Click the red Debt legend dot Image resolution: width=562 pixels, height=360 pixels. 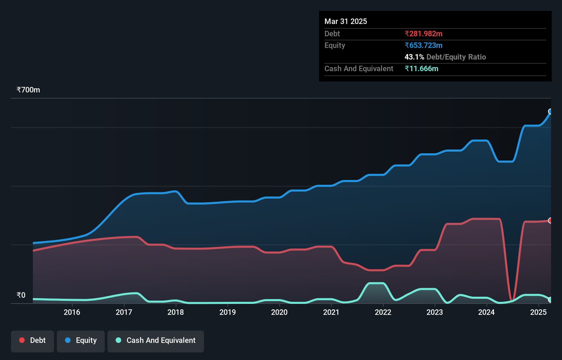[x=22, y=340]
